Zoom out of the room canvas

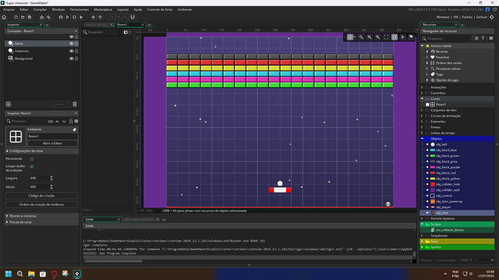[361, 37]
